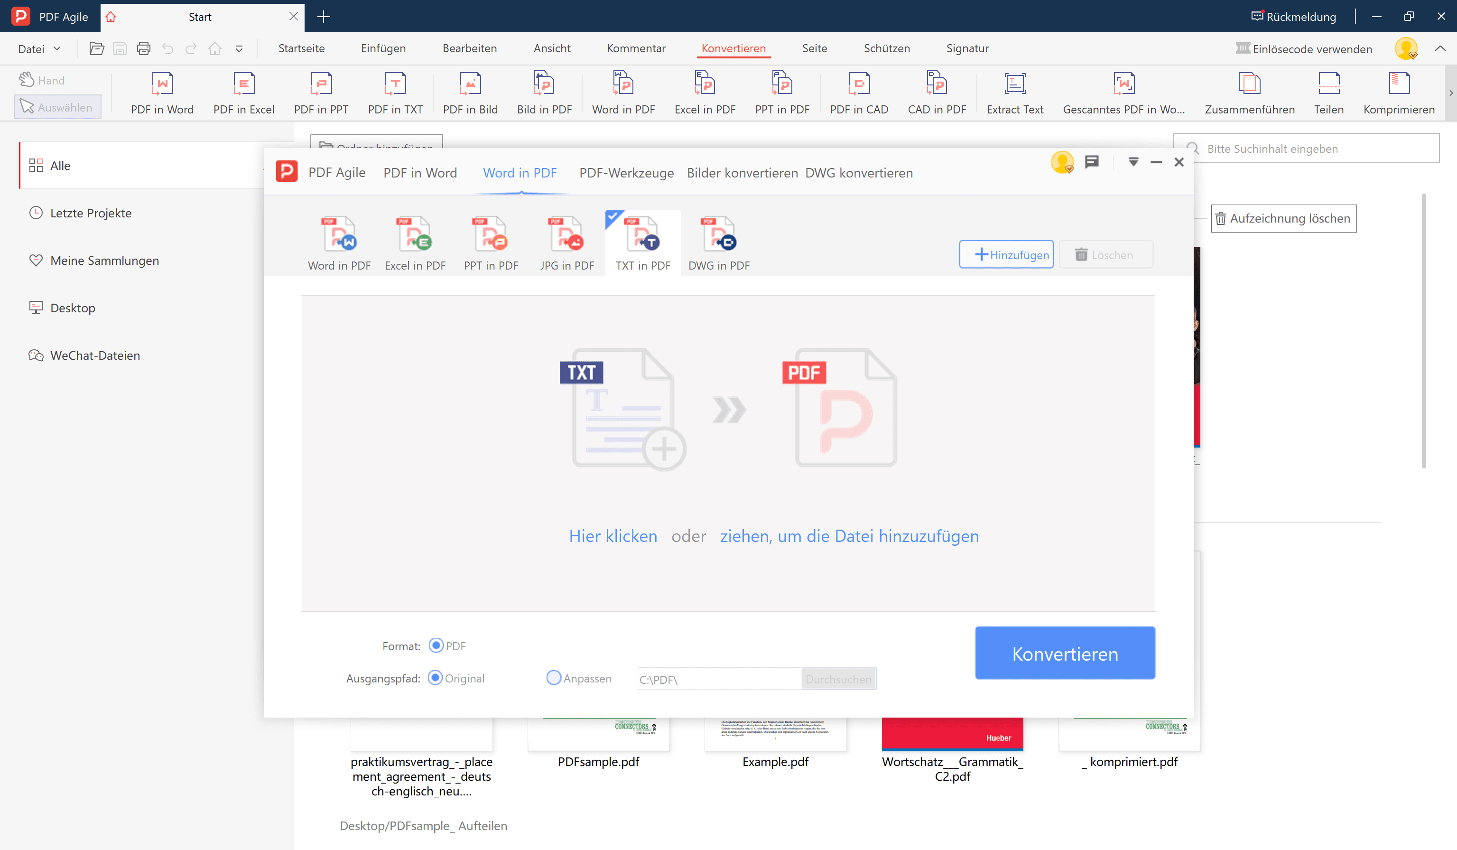The image size is (1457, 850).
Task: Click the dialog user avatar icon
Action: tap(1063, 162)
